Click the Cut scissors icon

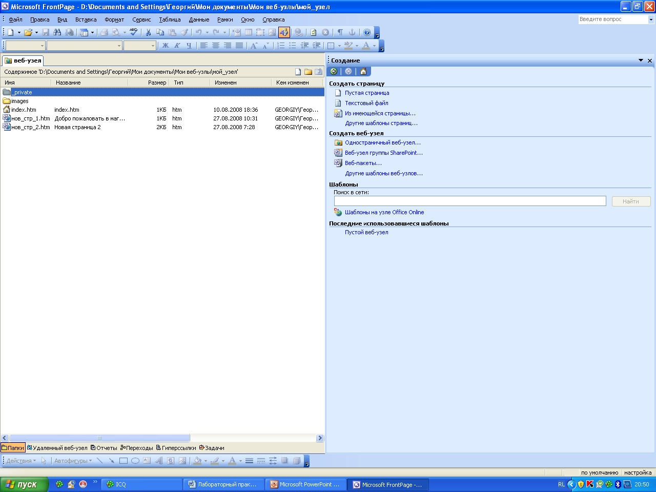point(148,32)
